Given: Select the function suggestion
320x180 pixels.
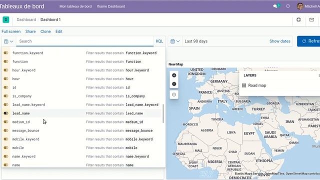Looking at the screenshot, I should coord(82,61).
